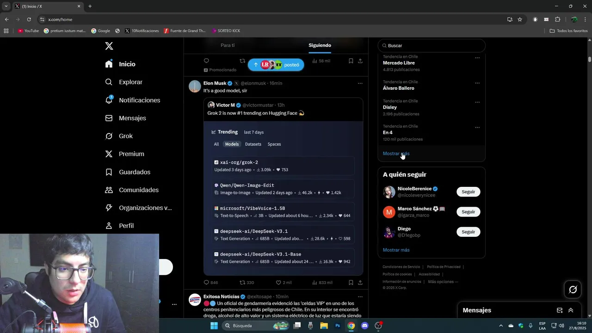Open Política de Privacidad link

coord(444,267)
